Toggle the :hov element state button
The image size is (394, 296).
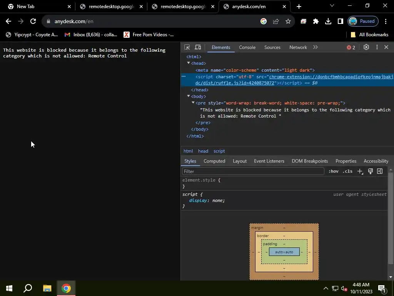[x=334, y=171]
